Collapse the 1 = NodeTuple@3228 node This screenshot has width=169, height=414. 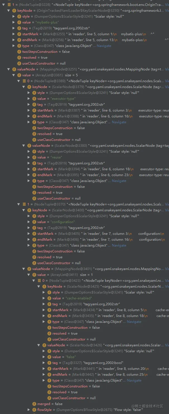tap(4, 5)
